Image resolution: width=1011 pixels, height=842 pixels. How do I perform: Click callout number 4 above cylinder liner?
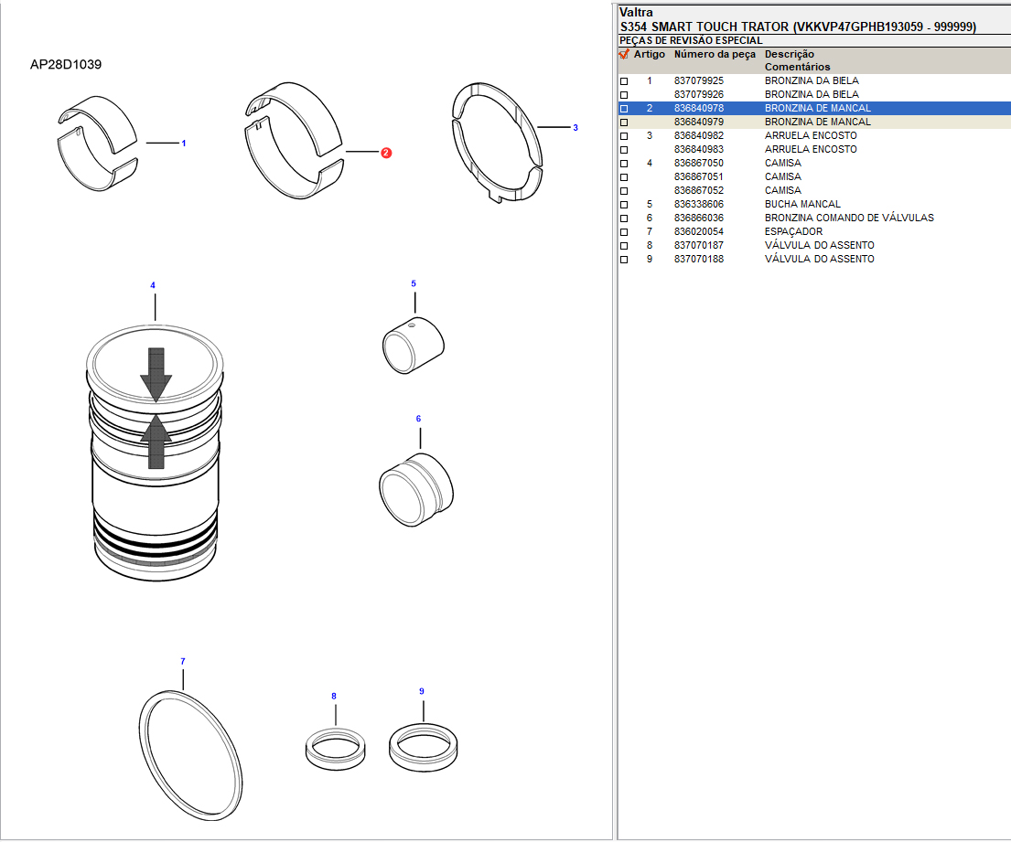tap(153, 286)
